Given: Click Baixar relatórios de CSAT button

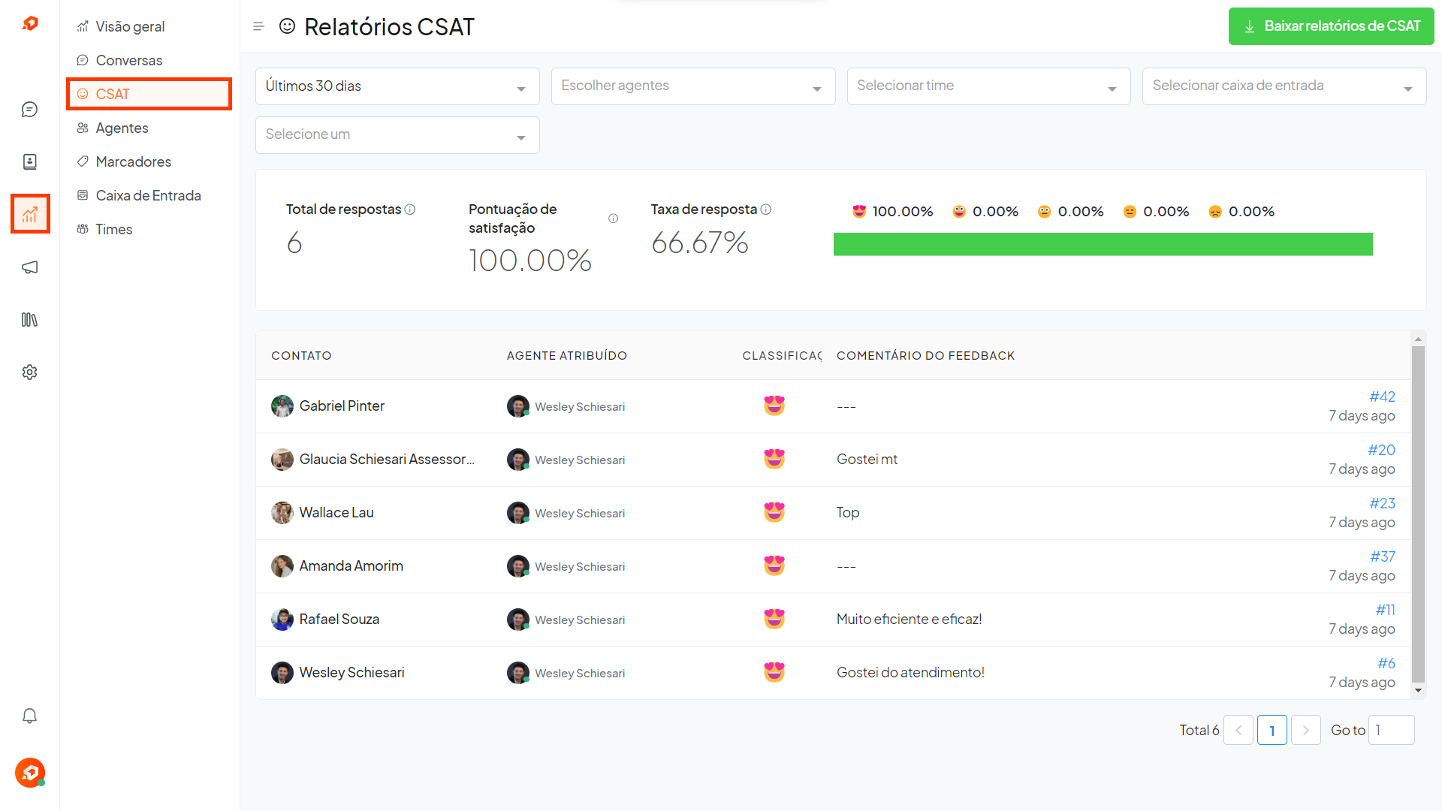Looking at the screenshot, I should 1331,26.
